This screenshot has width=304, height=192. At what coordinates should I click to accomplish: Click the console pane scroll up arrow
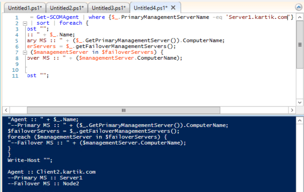tap(300, 121)
